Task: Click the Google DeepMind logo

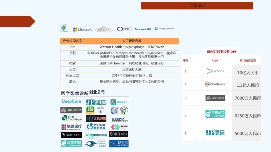Action: 164,29
